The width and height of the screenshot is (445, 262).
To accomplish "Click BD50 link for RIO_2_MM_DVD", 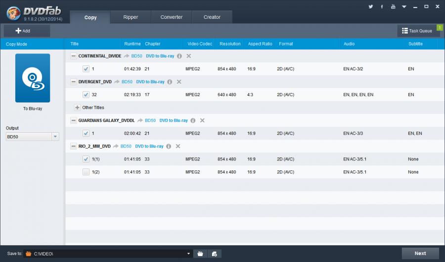I will (x=126, y=146).
